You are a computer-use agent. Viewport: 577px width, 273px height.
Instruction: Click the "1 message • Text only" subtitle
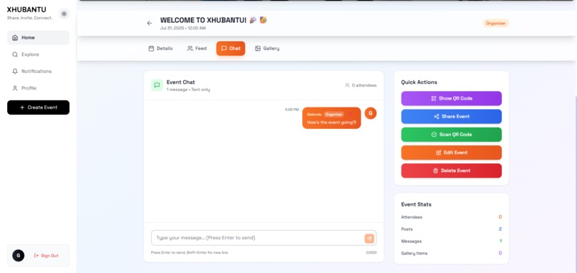click(188, 90)
